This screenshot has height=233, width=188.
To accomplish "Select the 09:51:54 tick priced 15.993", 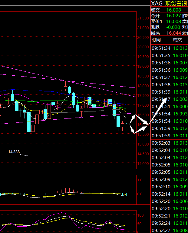I will 169,114.
